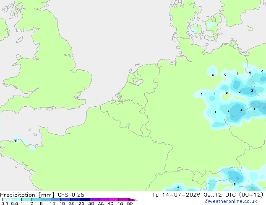
Task: Click the legend swatch between 25 and 30
Action: [84, 200]
